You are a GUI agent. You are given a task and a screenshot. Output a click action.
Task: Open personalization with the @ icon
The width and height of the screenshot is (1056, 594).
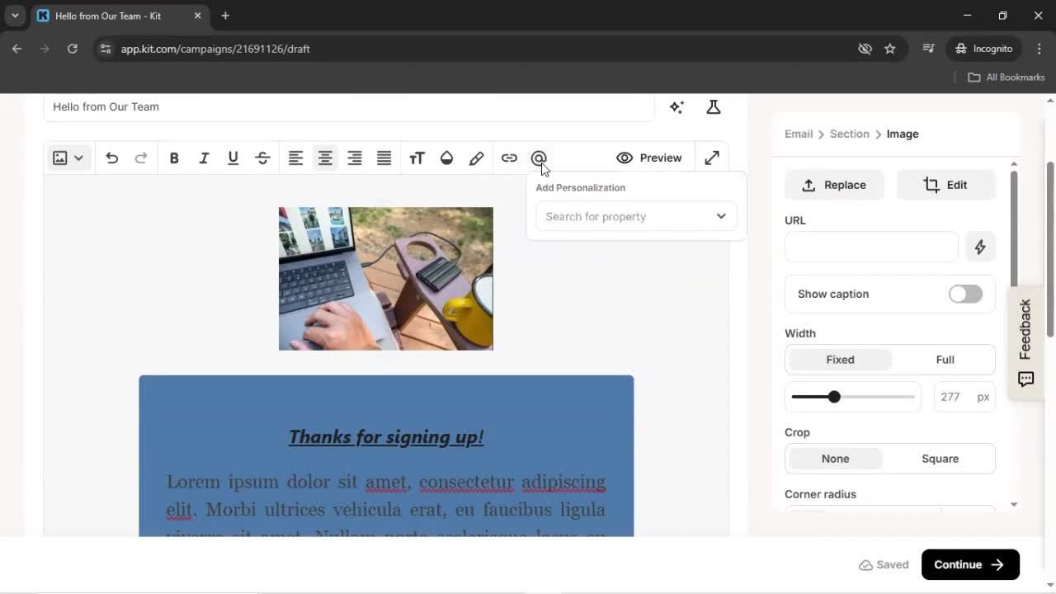coord(539,158)
